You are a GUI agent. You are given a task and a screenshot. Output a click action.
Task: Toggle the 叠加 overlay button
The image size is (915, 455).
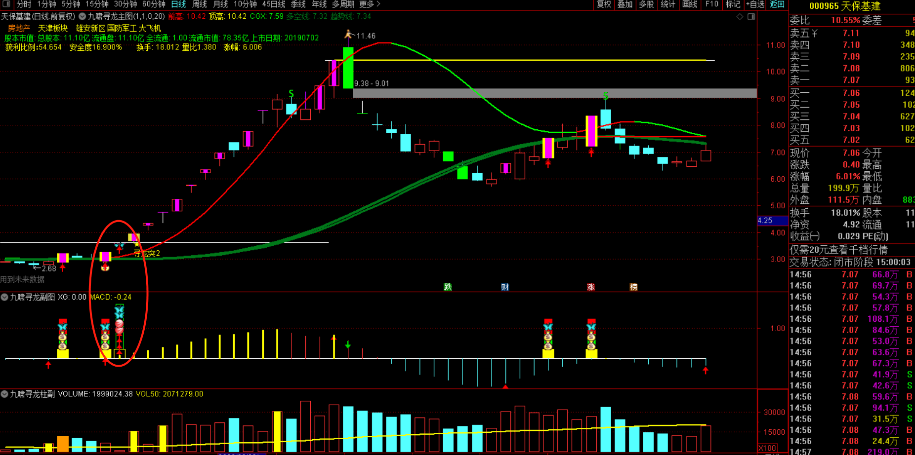coord(625,4)
